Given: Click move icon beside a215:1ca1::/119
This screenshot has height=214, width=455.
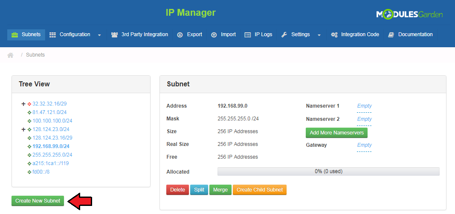Looking at the screenshot, I should click(29, 164).
